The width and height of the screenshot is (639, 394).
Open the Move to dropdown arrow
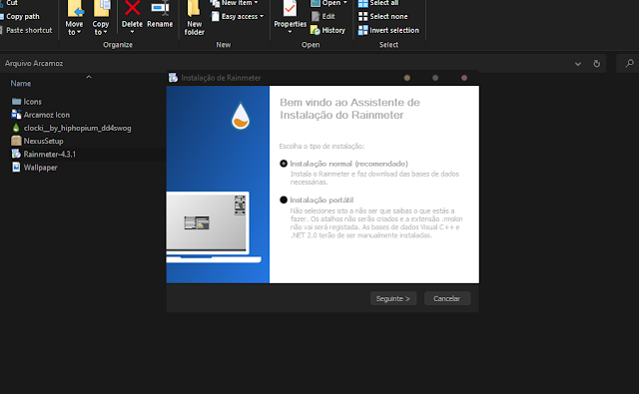pyautogui.click(x=79, y=32)
